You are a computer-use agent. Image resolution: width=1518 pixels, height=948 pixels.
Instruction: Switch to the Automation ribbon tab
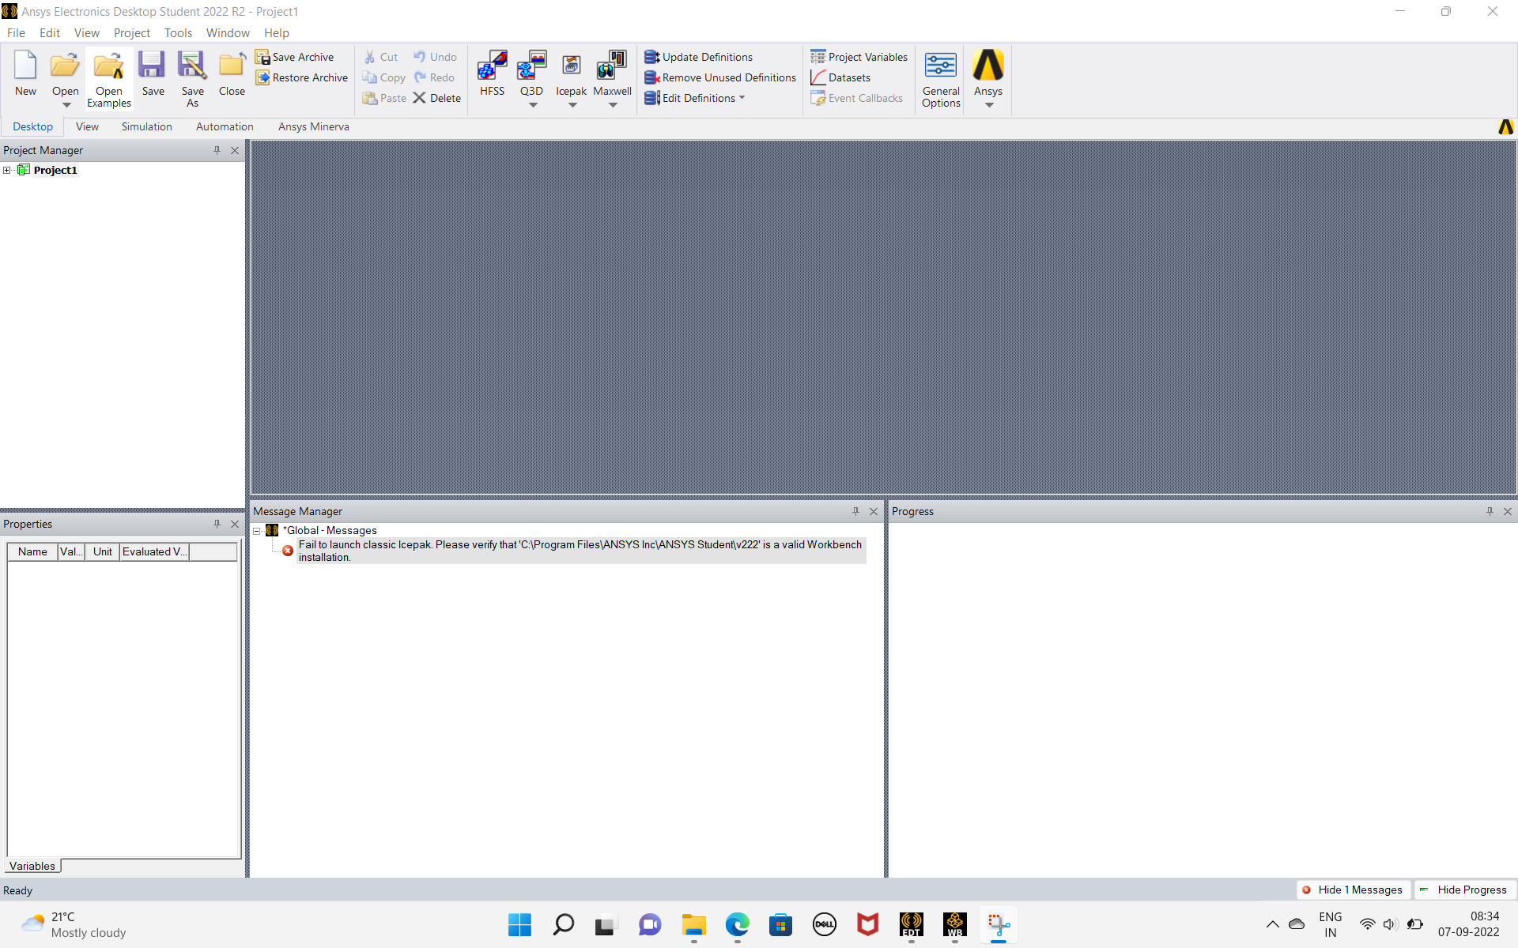pos(225,126)
